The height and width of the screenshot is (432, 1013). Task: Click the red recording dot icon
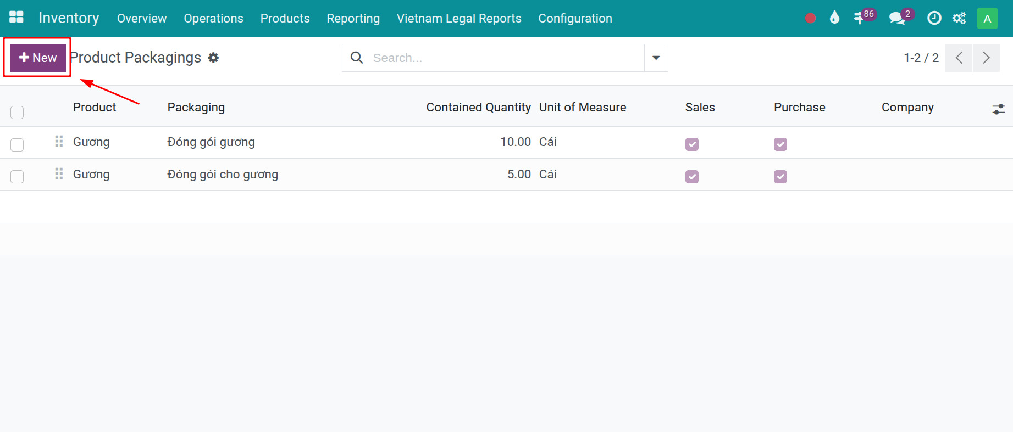point(810,18)
